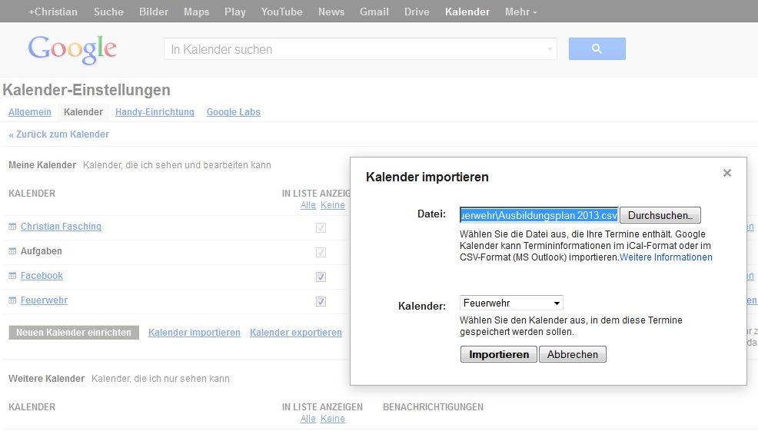The height and width of the screenshot is (431, 758).
Task: Open News in the top bar
Action: tap(331, 12)
